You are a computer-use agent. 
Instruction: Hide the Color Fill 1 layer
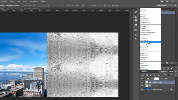(142, 79)
